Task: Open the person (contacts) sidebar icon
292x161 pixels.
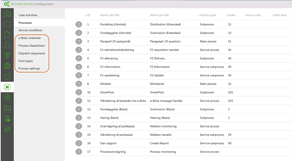Action: pos(7,45)
